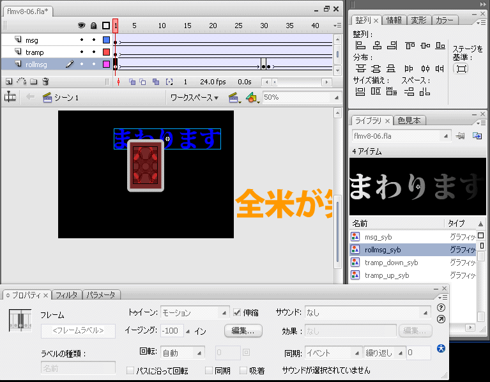Open the 同期 Event sync dropdown
Image resolution: width=490 pixels, height=382 pixels.
[333, 353]
